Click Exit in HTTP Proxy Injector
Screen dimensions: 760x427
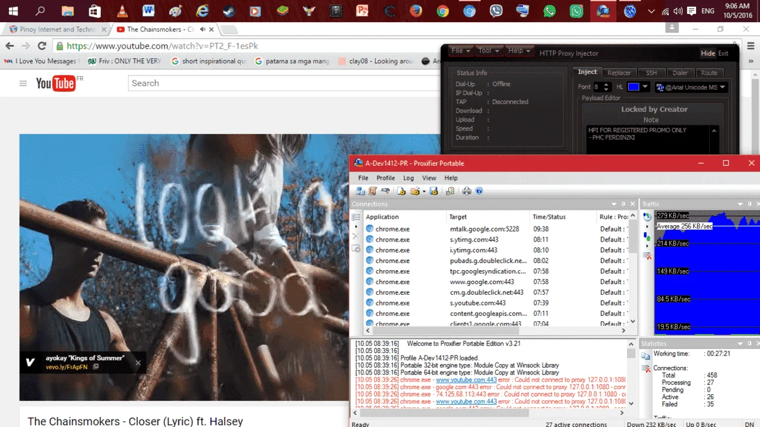pyautogui.click(x=723, y=54)
